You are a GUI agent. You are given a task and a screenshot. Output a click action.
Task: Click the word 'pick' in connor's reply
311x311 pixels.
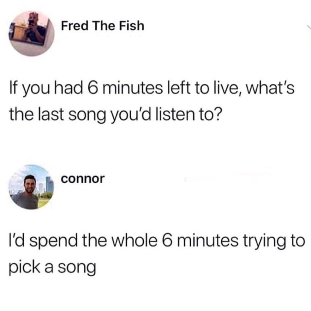pyautogui.click(x=24, y=267)
